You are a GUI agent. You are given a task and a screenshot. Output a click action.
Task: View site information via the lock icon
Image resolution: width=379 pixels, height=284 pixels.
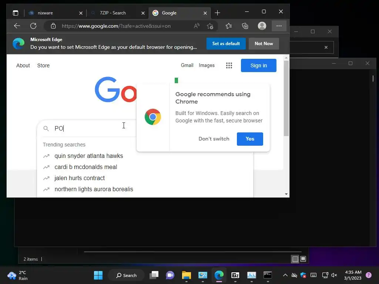point(53,26)
